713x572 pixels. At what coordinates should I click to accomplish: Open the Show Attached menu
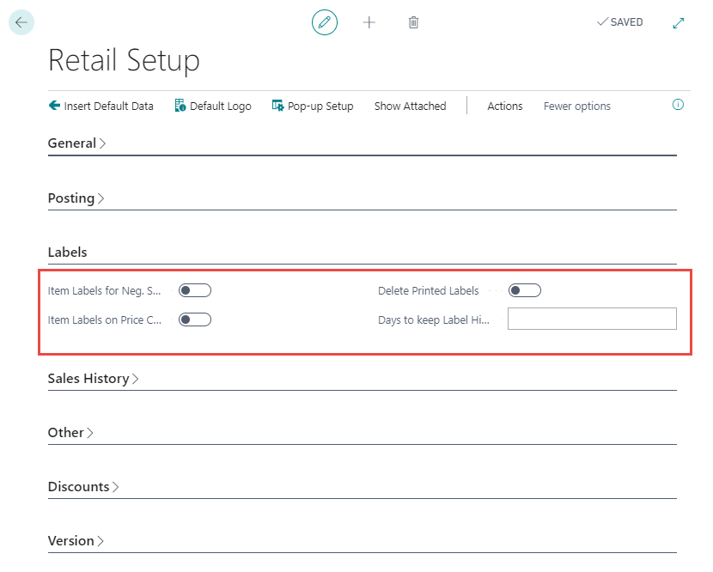[410, 106]
